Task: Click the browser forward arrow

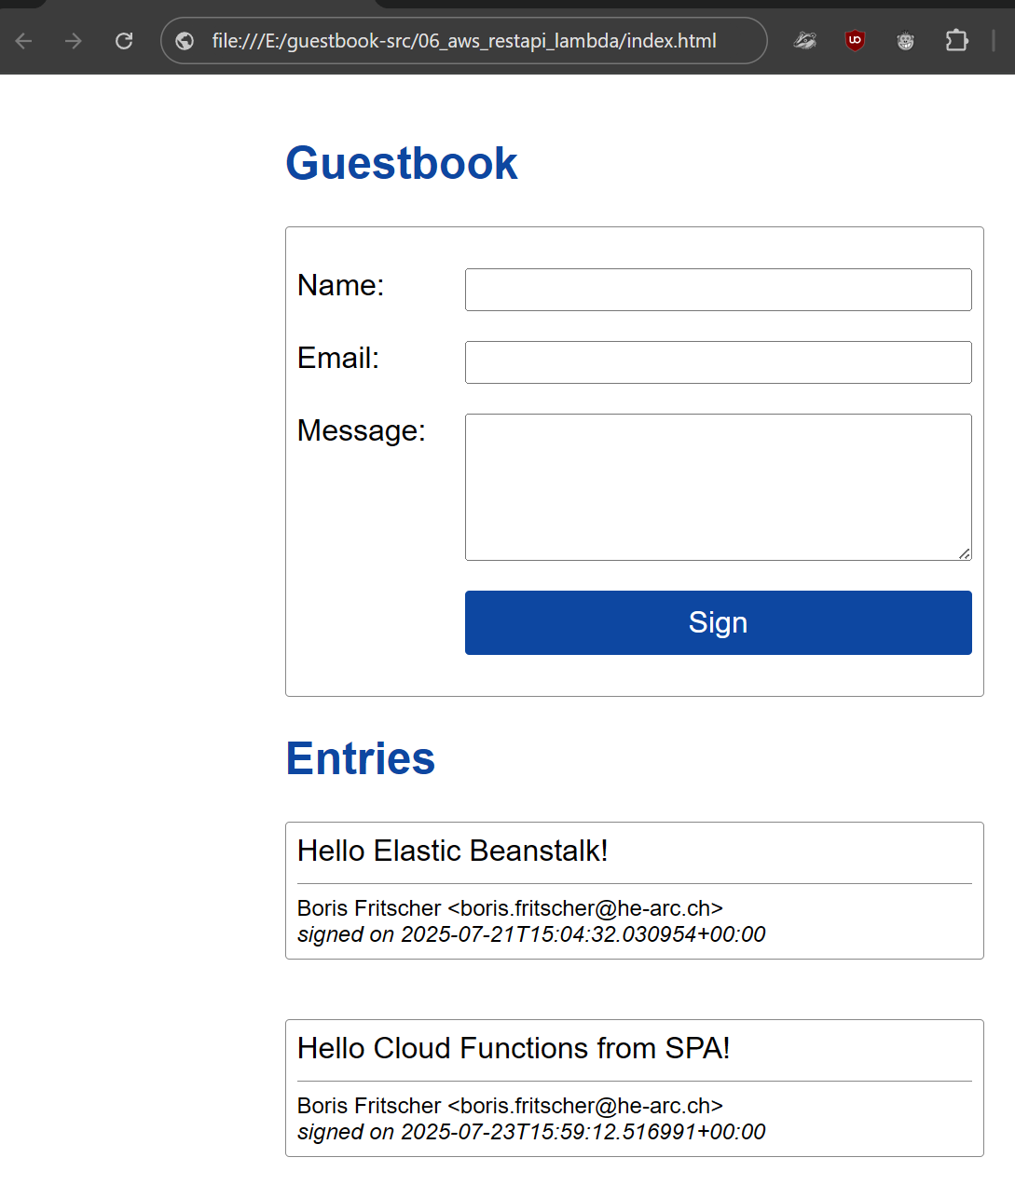Action: pyautogui.click(x=74, y=41)
